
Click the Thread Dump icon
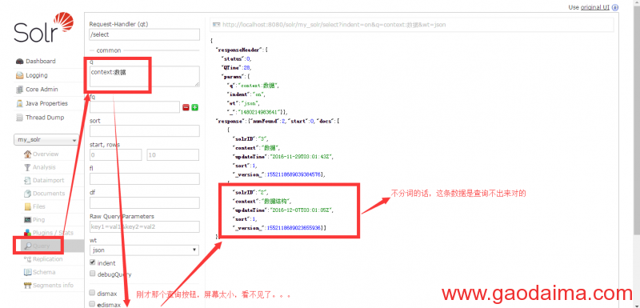[19, 118]
